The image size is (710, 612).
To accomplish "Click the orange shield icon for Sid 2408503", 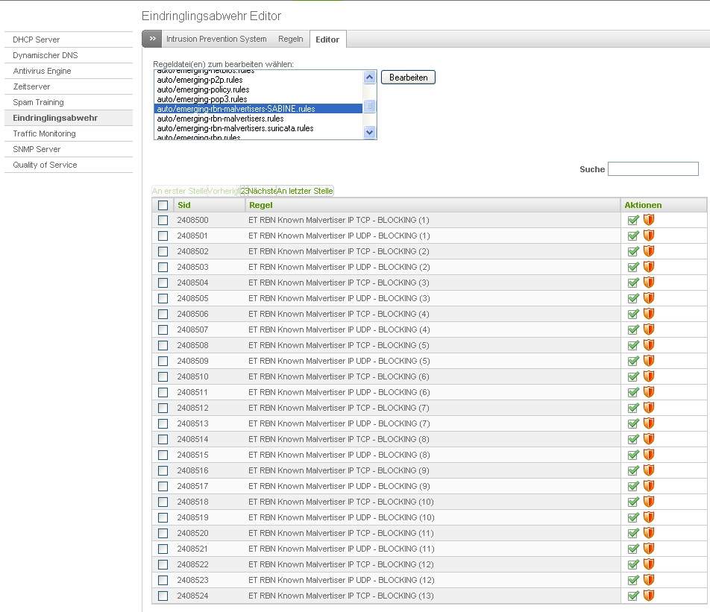I will pos(649,267).
